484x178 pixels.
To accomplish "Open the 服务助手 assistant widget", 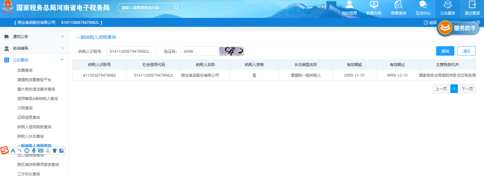I will (458, 28).
